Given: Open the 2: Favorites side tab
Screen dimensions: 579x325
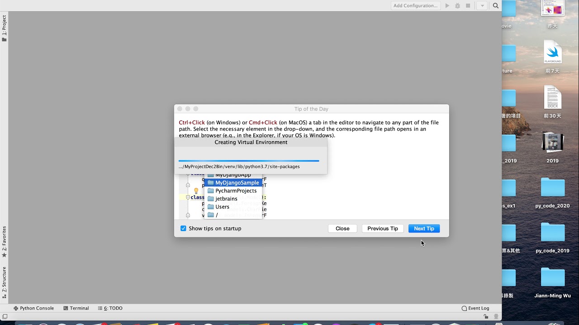Looking at the screenshot, I should pos(4,242).
